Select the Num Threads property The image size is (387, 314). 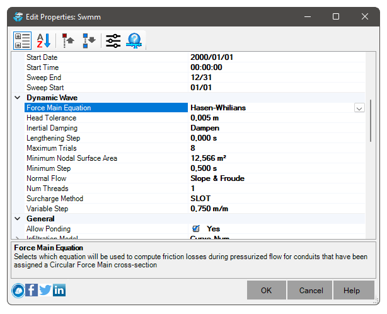[47, 189]
